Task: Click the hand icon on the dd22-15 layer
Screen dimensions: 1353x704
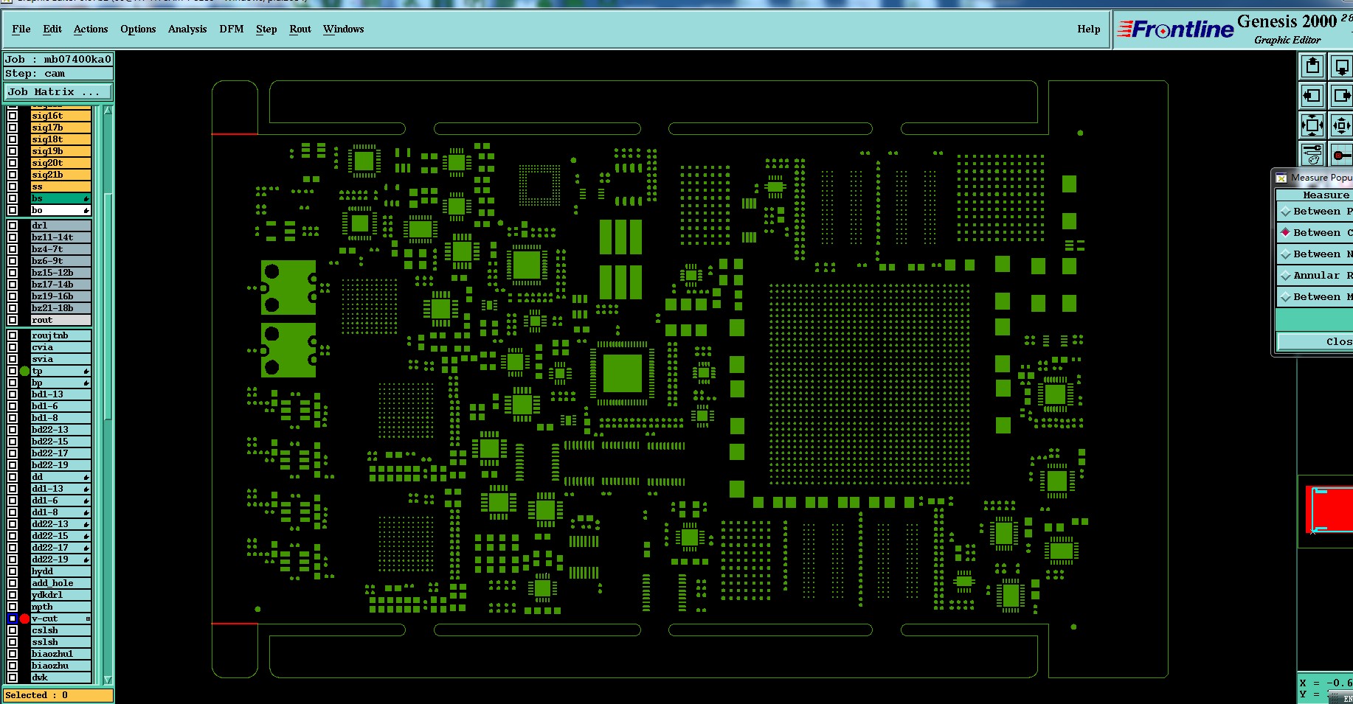Action: pyautogui.click(x=86, y=537)
